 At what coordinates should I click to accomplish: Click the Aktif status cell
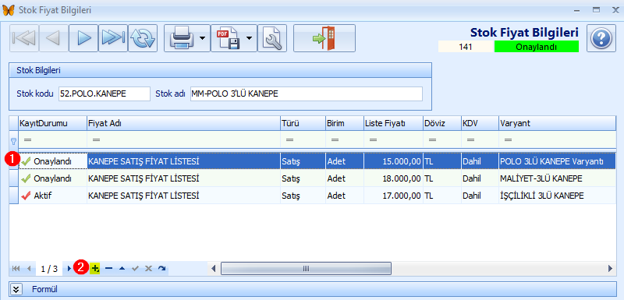coord(52,196)
